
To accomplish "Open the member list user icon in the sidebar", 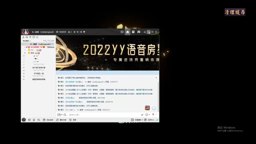I will (x=23, y=37).
